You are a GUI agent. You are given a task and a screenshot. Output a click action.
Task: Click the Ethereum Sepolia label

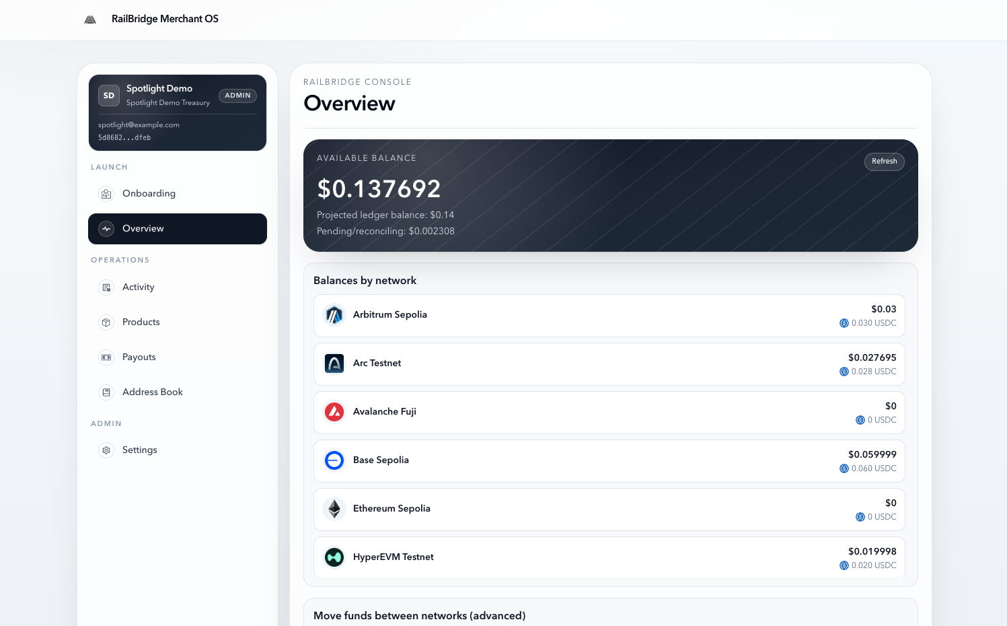pos(391,509)
